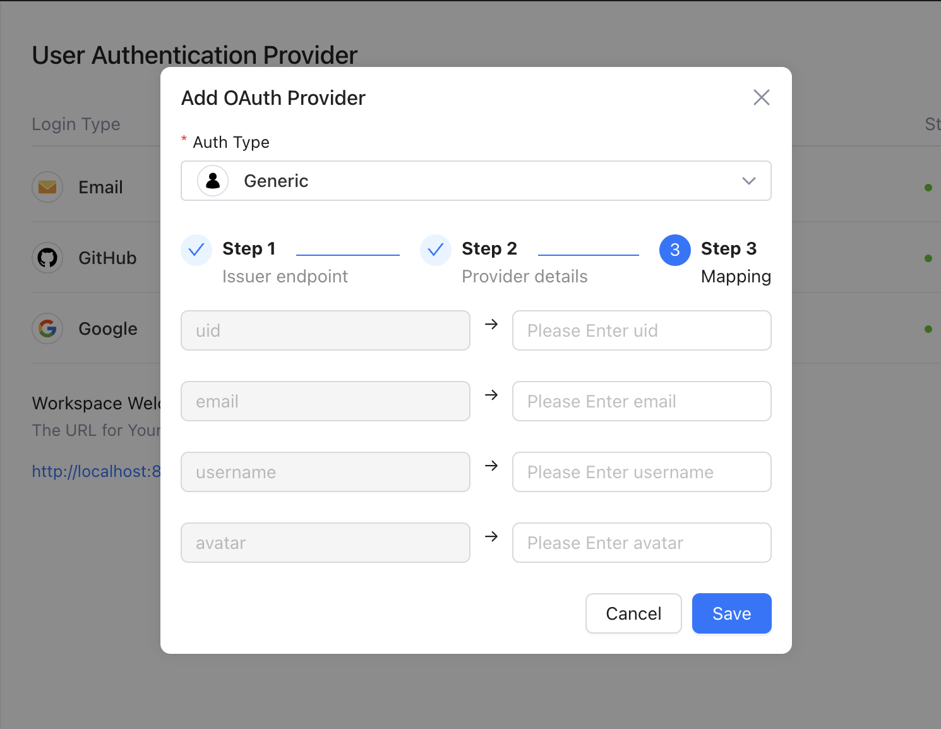Viewport: 941px width, 729px height.
Task: Click the Step 1 checkmark icon
Action: point(196,250)
